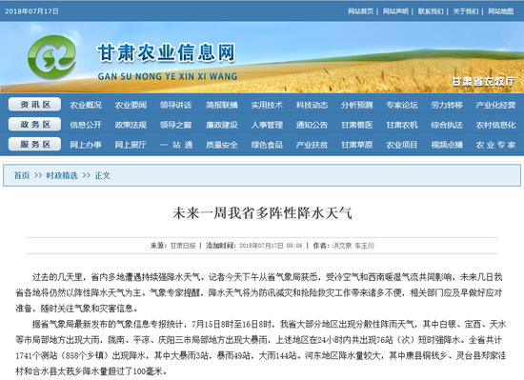Image resolution: width=524 pixels, height=380 pixels.
Task: Click the green site logo icon
Action: click(x=51, y=57)
